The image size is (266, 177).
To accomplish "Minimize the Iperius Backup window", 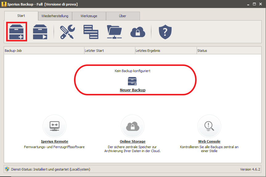I will (248, 4).
